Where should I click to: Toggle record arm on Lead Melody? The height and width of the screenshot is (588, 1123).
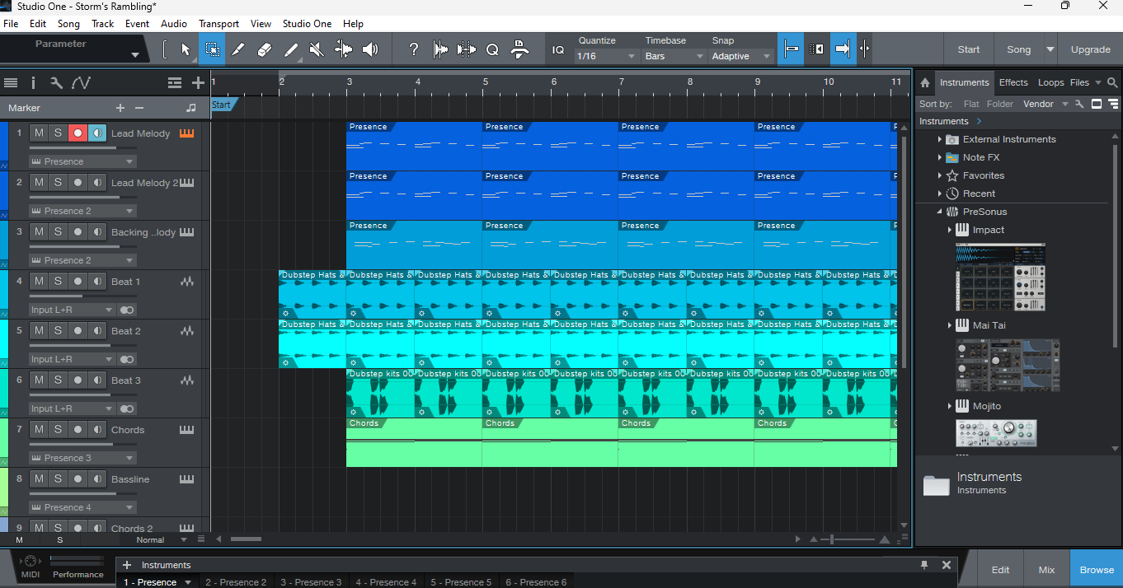[x=78, y=133]
